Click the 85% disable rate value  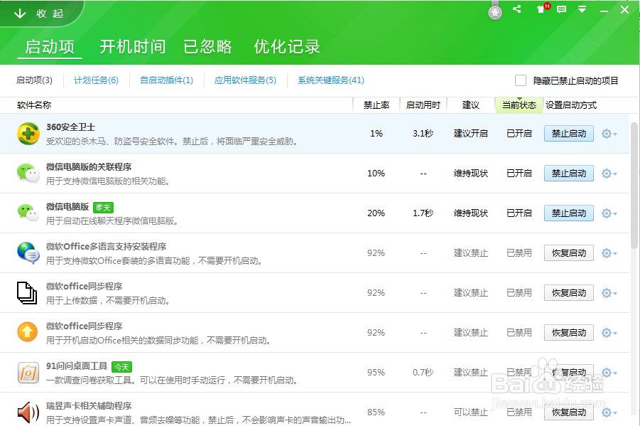(x=376, y=412)
